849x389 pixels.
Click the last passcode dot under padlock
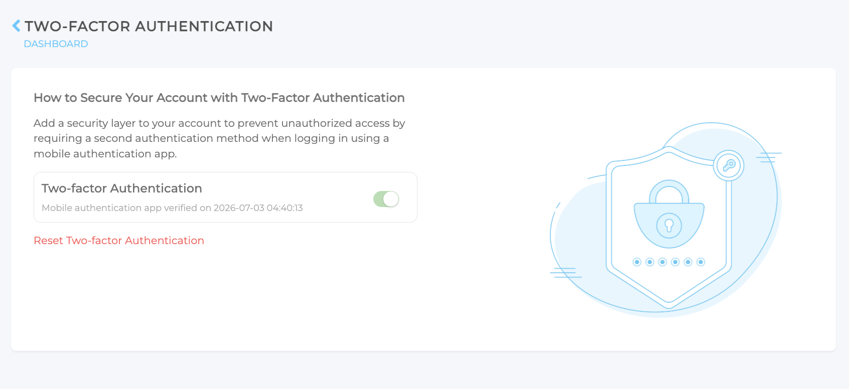pyautogui.click(x=701, y=262)
